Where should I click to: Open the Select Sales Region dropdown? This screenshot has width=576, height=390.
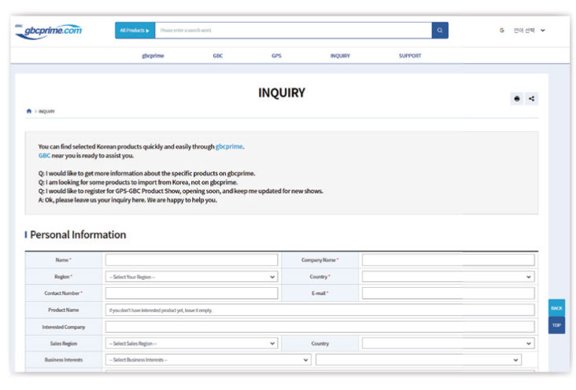[191, 344]
